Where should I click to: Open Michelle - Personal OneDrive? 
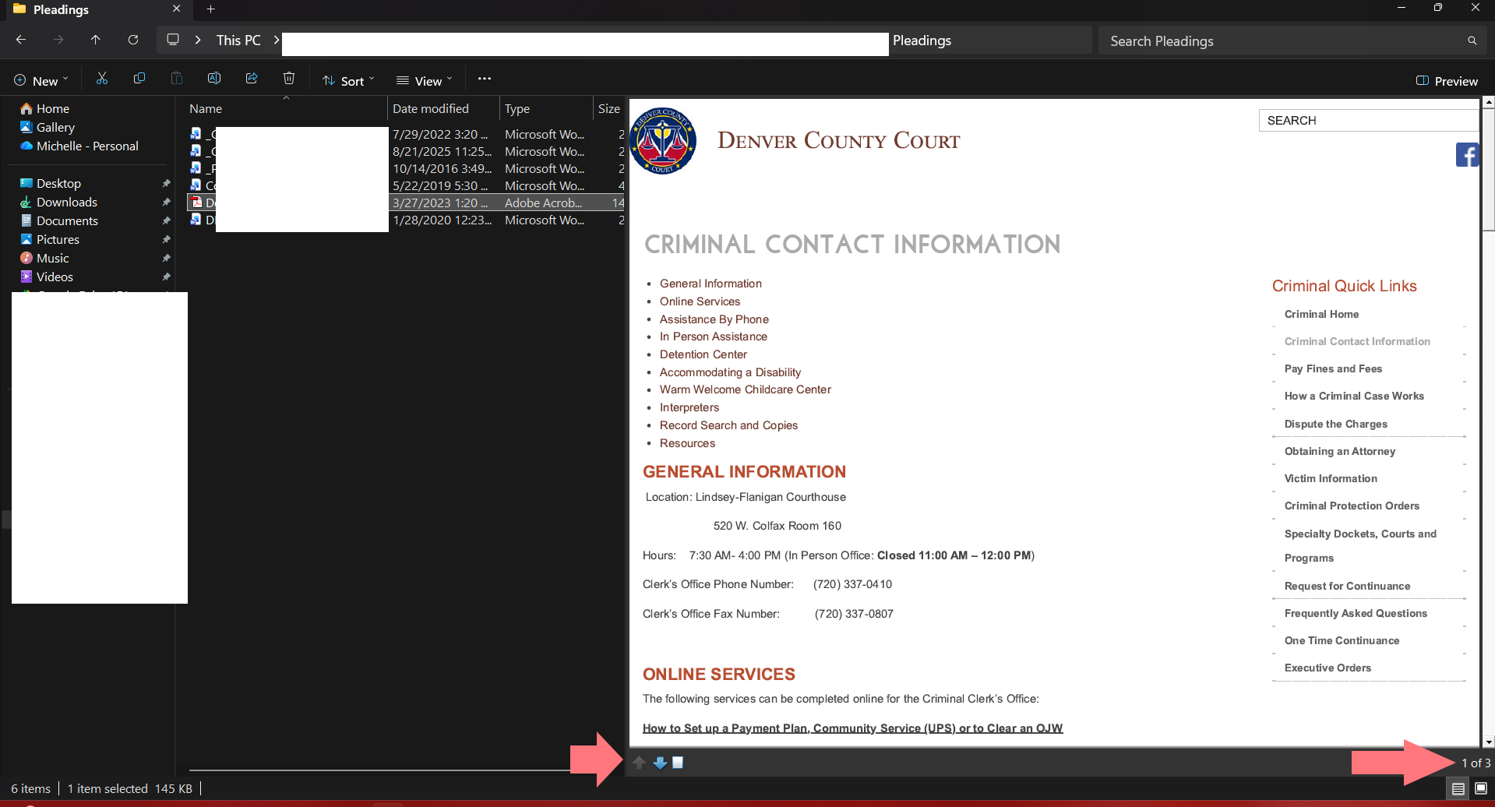(79, 146)
